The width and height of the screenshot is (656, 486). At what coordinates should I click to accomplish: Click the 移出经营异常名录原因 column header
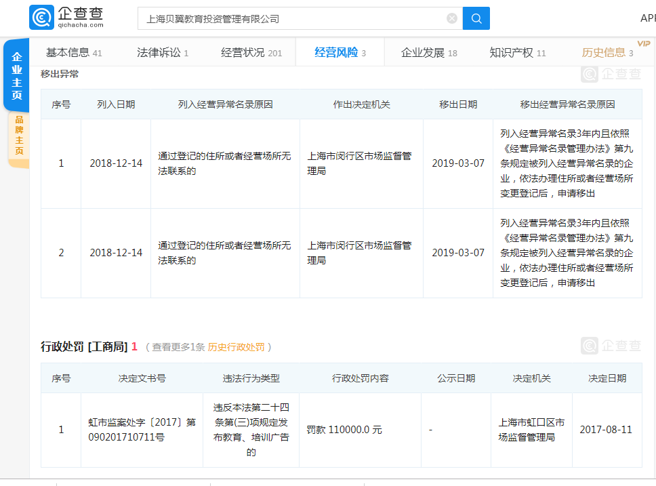(x=567, y=104)
